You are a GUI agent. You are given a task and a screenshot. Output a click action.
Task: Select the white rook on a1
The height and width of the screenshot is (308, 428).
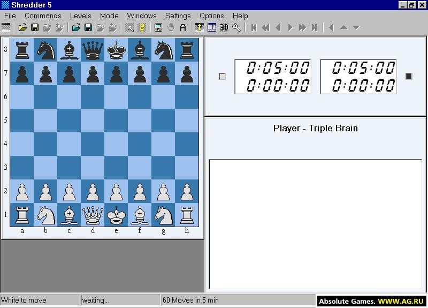[x=22, y=215]
